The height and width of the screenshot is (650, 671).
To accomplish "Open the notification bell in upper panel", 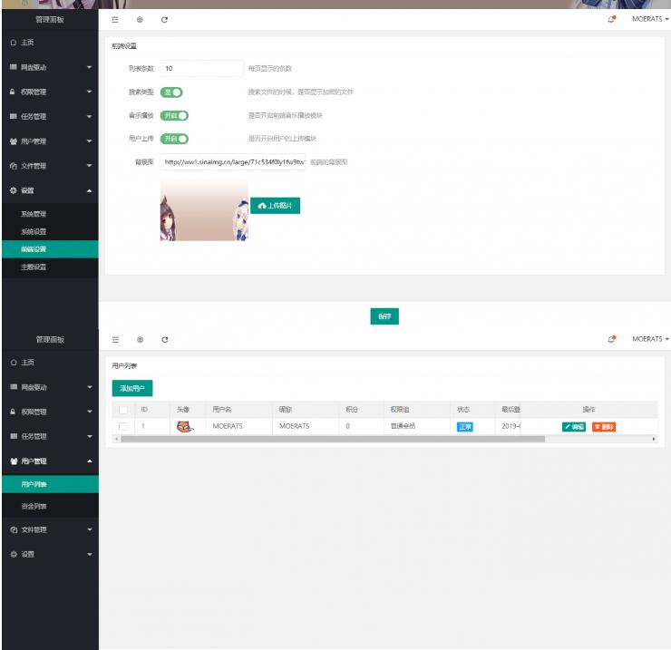I will (x=611, y=19).
